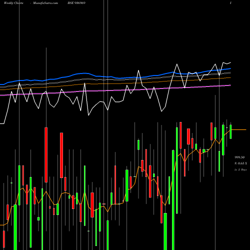Click the "V: 0.65 X" volume text
250x250 pixels.
pos(240,163)
